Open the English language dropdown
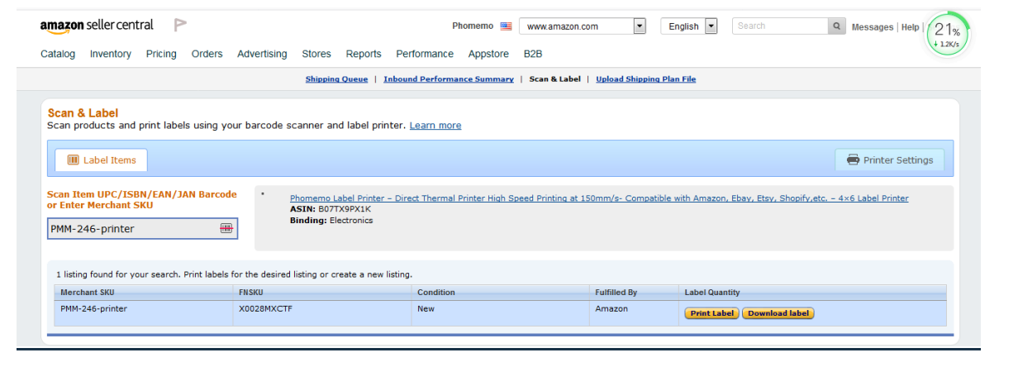 711,26
